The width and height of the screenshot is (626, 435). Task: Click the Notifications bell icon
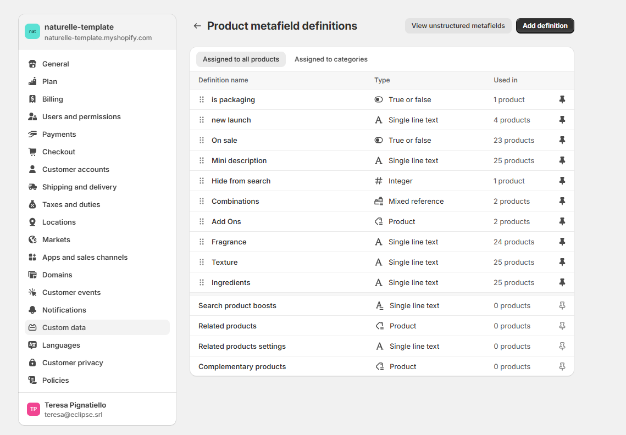point(32,310)
